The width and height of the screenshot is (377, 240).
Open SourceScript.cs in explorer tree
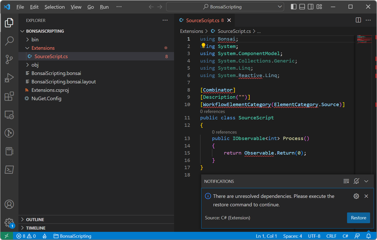coord(96,56)
